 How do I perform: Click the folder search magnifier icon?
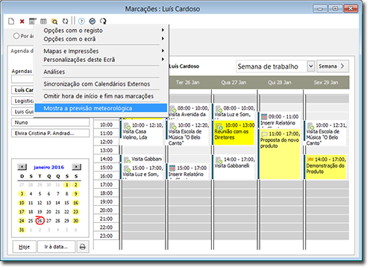(54, 22)
